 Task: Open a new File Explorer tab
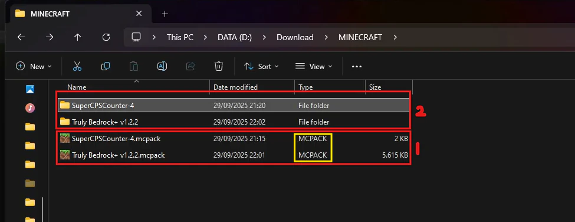(x=165, y=14)
